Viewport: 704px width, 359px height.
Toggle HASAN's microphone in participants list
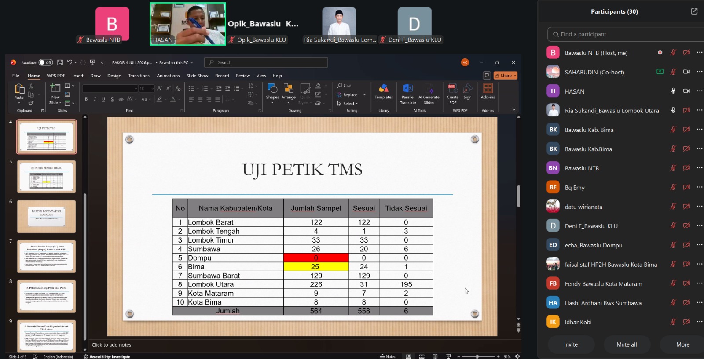673,91
